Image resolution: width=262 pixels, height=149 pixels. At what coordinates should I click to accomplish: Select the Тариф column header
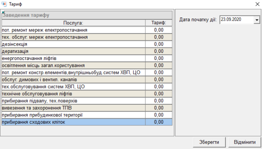(159, 23)
